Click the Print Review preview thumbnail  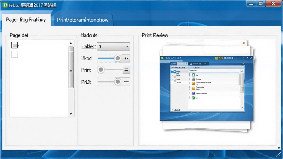click(x=207, y=88)
